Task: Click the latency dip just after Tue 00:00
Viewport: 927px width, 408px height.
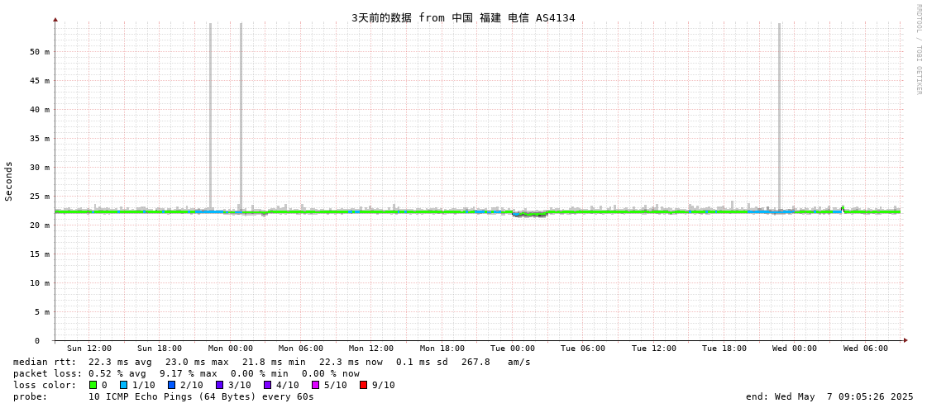Action: (530, 215)
